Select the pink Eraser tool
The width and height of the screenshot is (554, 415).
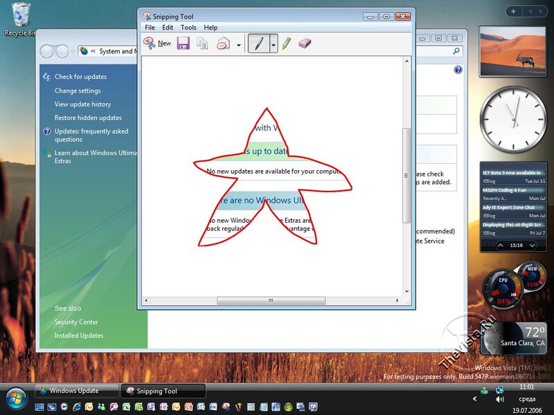[x=305, y=44]
